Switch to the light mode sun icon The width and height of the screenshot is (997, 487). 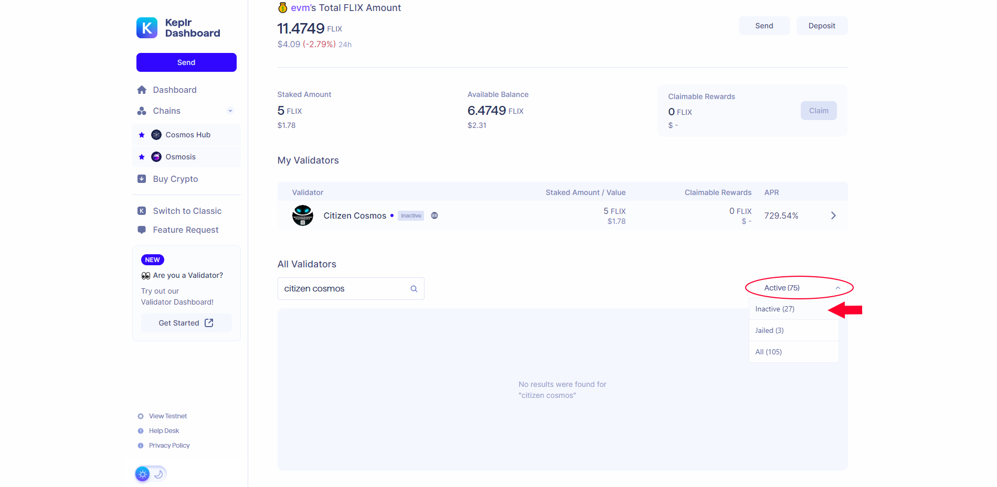143,474
